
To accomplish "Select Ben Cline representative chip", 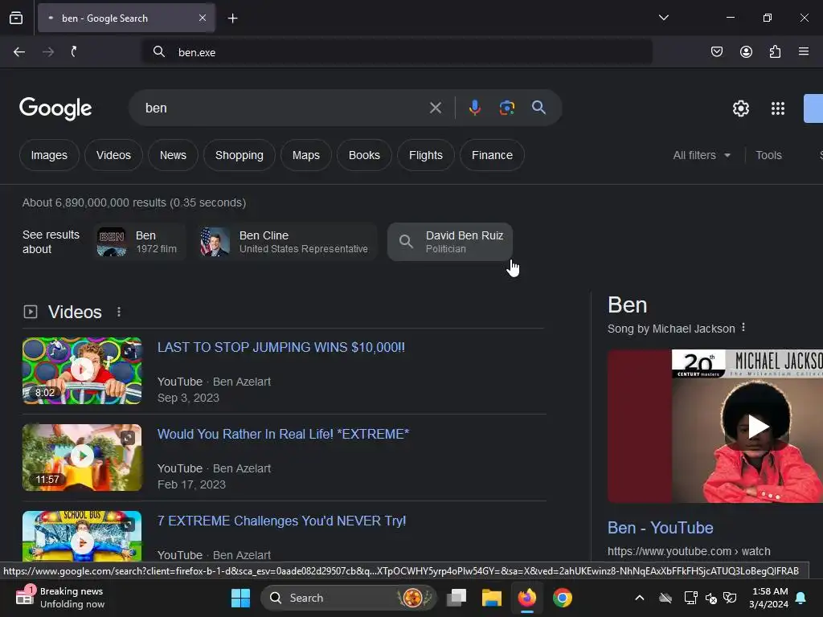I will pos(287,242).
